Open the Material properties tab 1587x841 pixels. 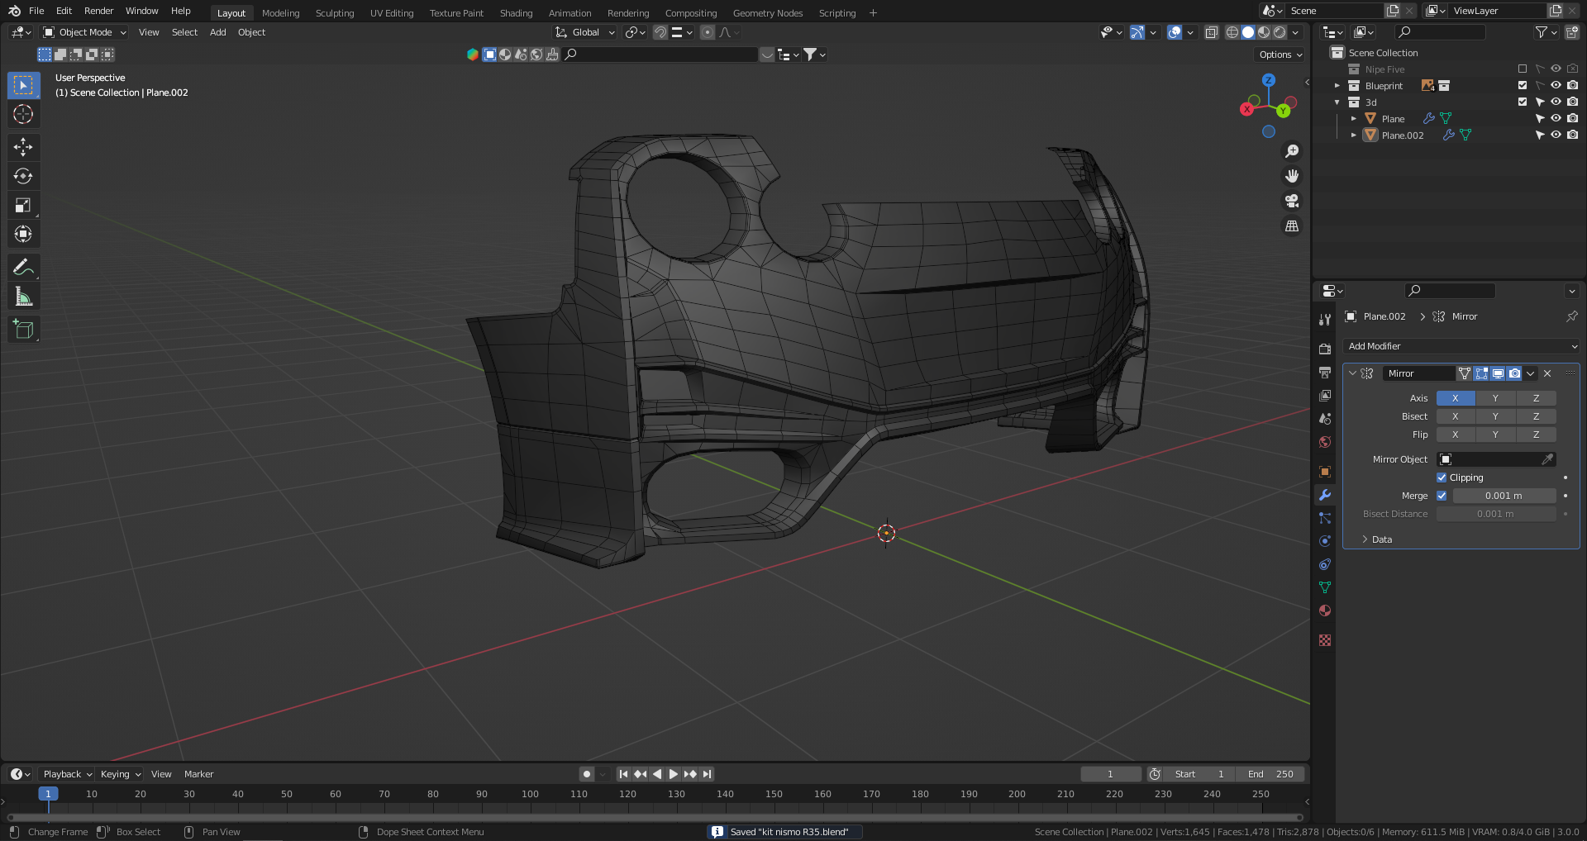1325,611
